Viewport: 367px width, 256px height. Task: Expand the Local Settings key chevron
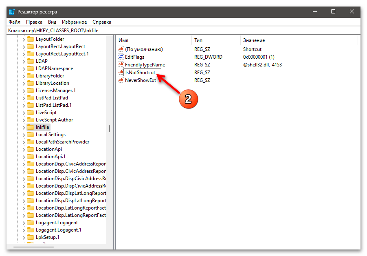pos(23,135)
